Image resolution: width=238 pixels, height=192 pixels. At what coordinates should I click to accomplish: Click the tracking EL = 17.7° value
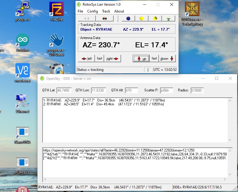pos(161,29)
